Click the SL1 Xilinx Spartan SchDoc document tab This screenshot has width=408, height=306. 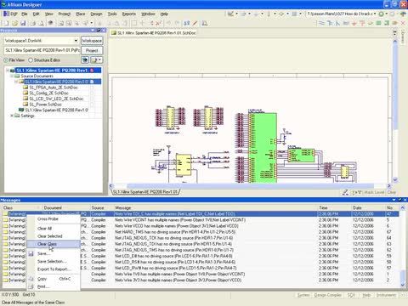154,33
